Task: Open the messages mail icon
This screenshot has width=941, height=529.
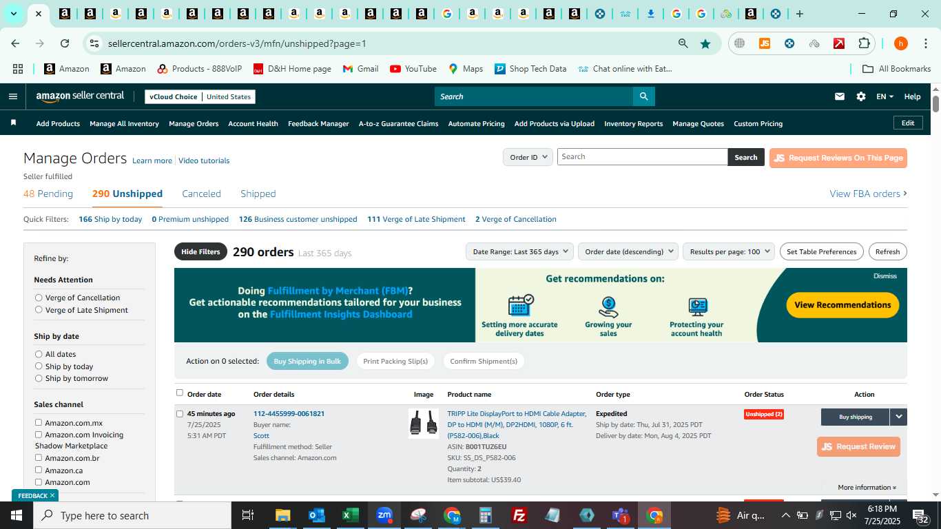Action: 840,96
